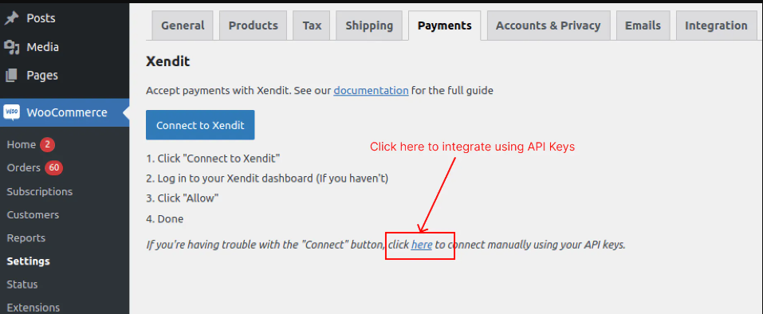Open the Reports menu item
763x314 pixels.
[26, 238]
